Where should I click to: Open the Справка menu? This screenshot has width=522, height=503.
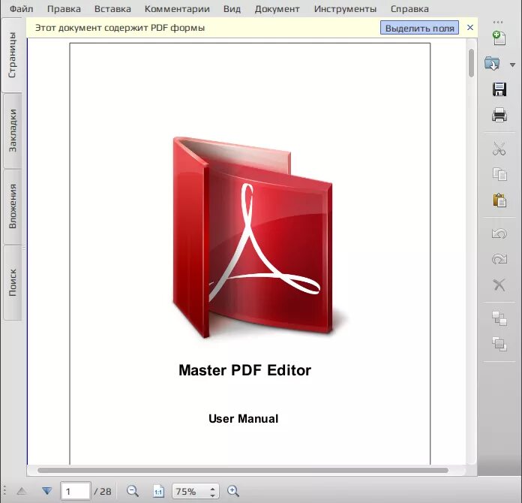409,9
